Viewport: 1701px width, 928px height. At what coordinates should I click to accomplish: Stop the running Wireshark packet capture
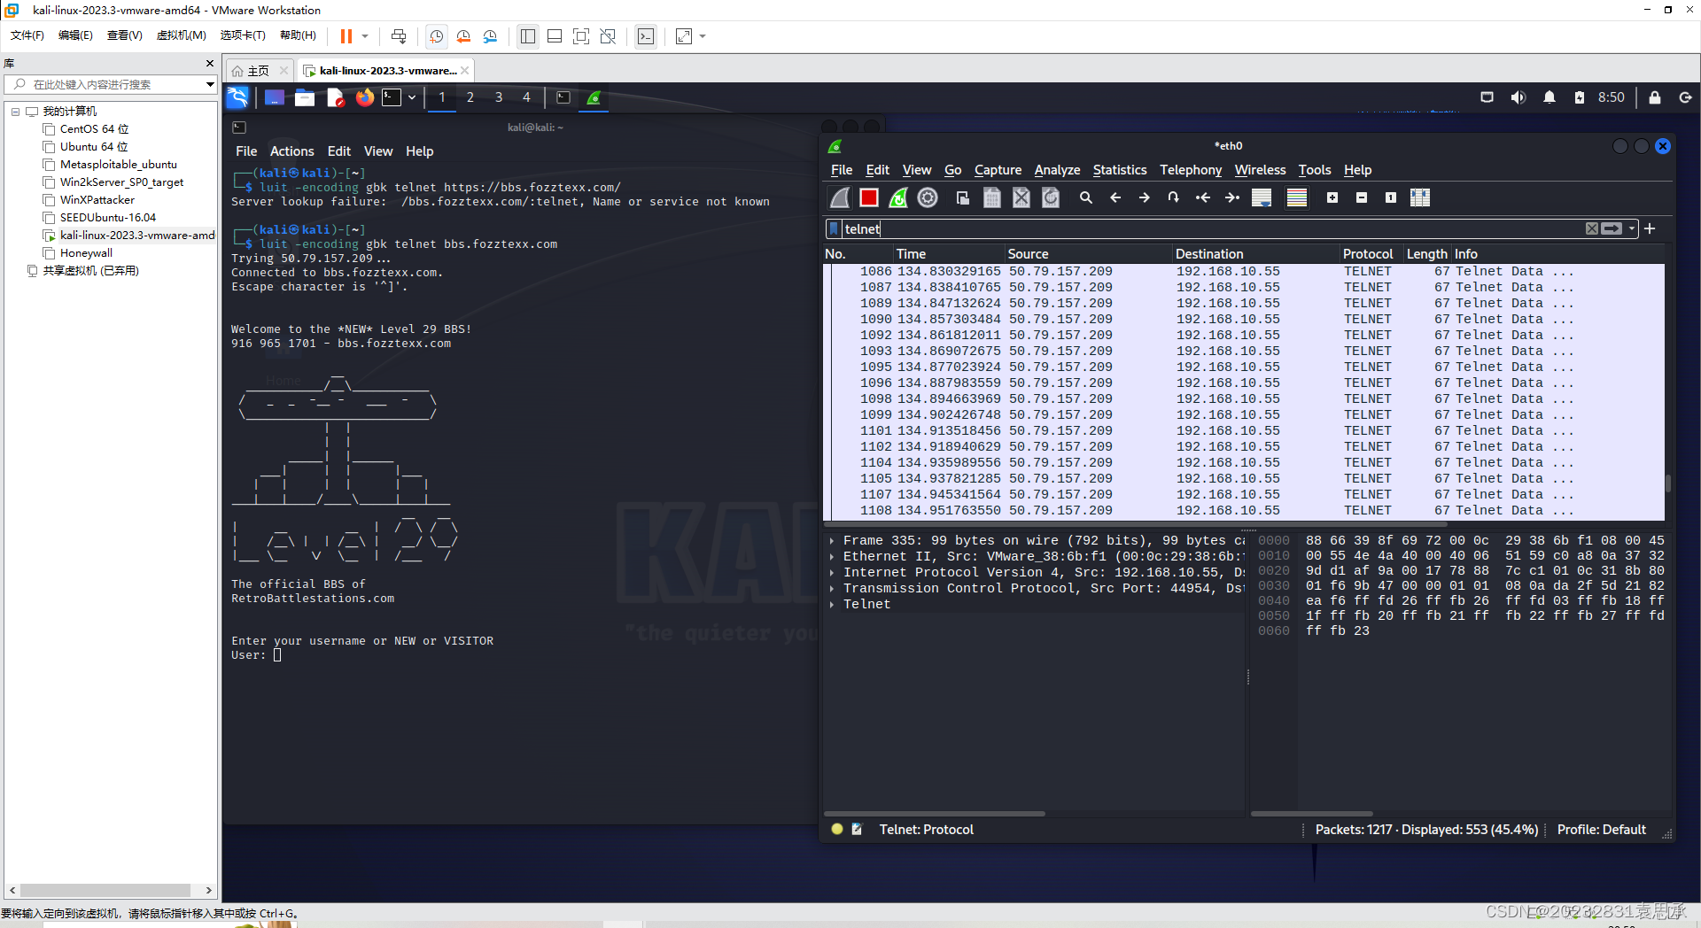[x=869, y=197]
